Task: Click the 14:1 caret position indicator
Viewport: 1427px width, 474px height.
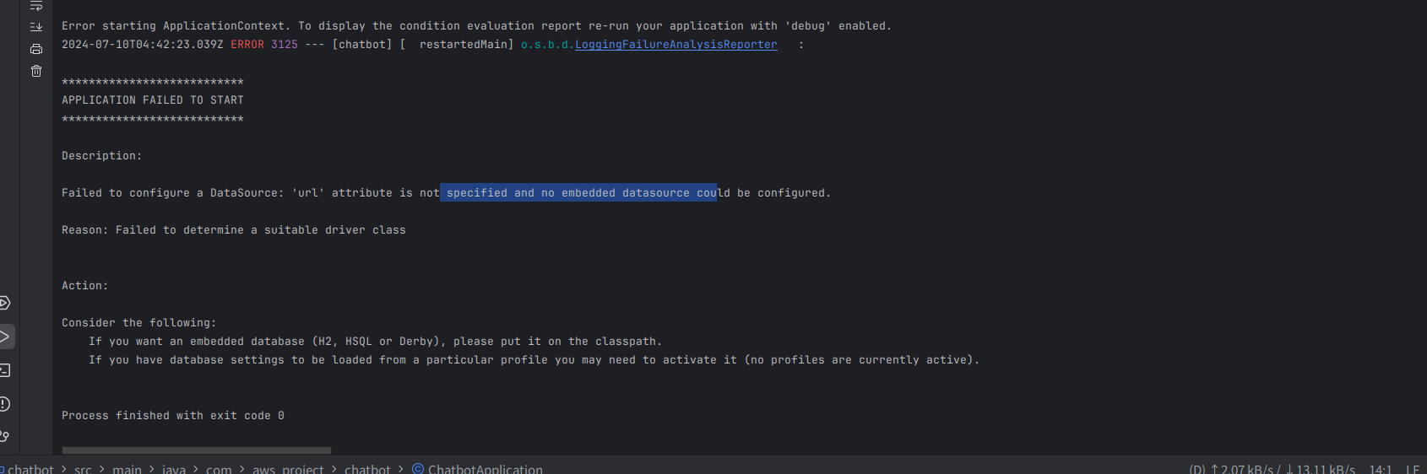Action: coord(1381,468)
